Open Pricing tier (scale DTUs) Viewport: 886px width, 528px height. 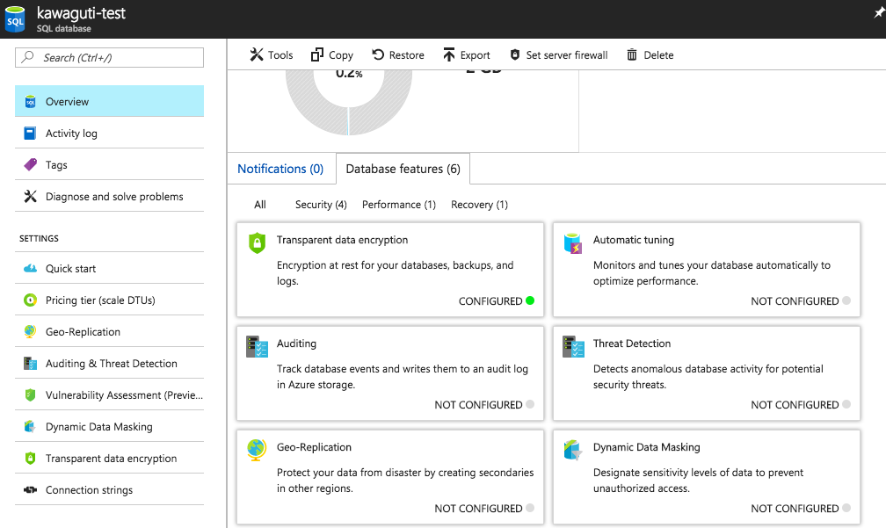(109, 300)
